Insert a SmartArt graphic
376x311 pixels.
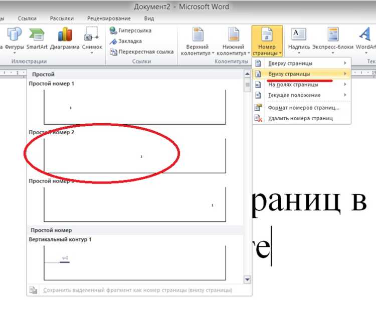click(37, 40)
